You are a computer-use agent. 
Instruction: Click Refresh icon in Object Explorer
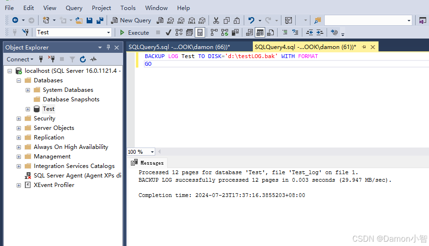[x=83, y=59]
